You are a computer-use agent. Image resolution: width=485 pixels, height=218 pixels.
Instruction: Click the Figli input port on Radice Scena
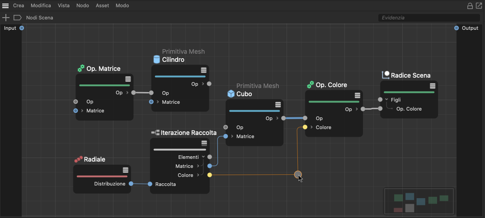(380, 99)
